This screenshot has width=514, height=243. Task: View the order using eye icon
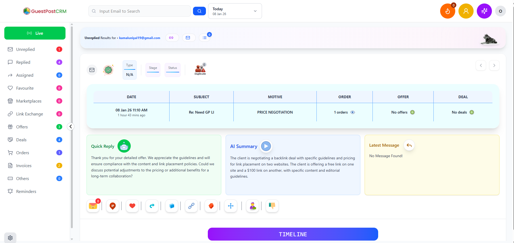353,112
